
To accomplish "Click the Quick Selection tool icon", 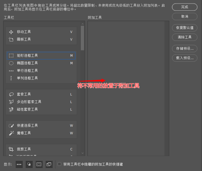I will [x=11, y=125].
